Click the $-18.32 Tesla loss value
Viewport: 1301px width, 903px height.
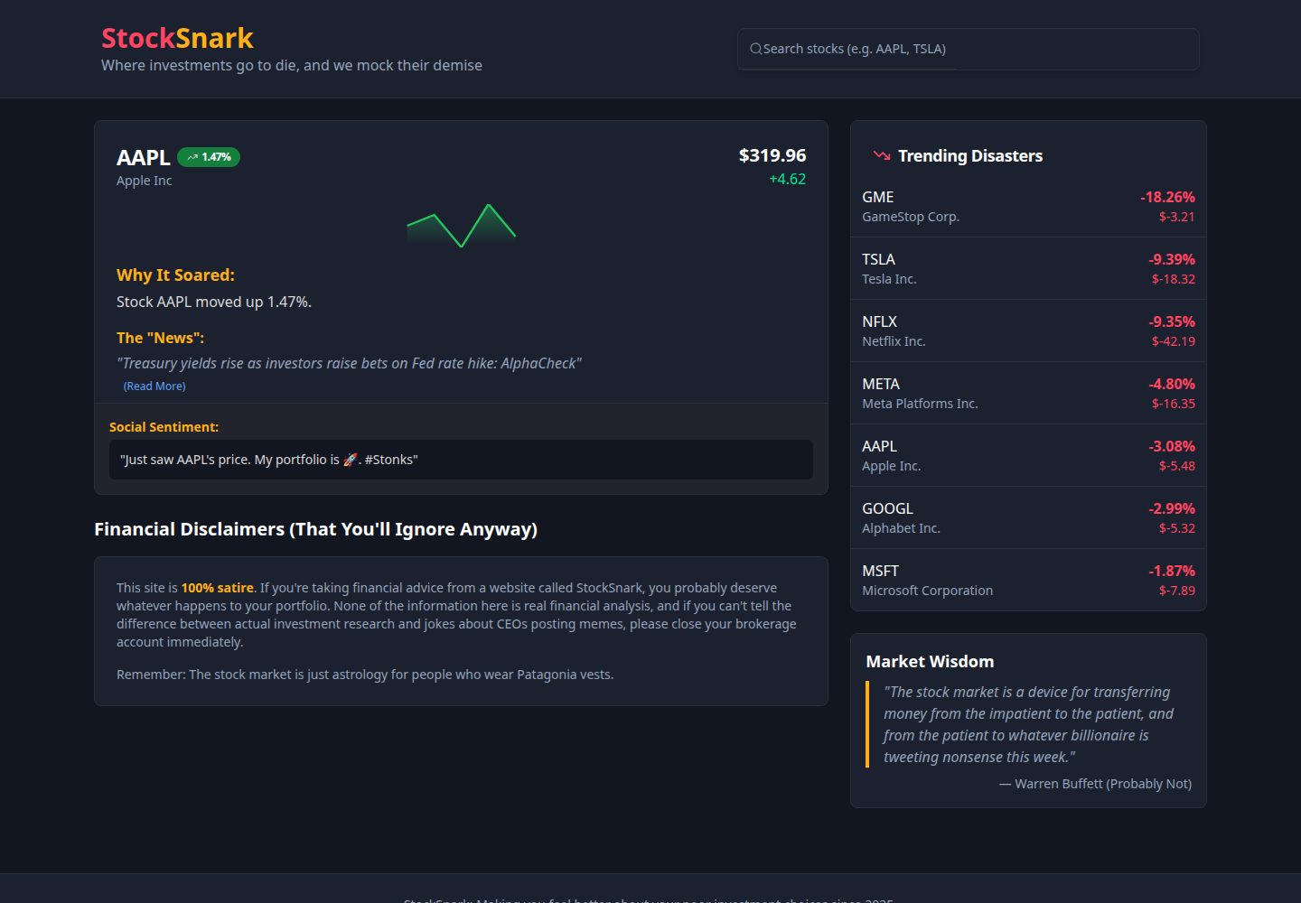1173,279
